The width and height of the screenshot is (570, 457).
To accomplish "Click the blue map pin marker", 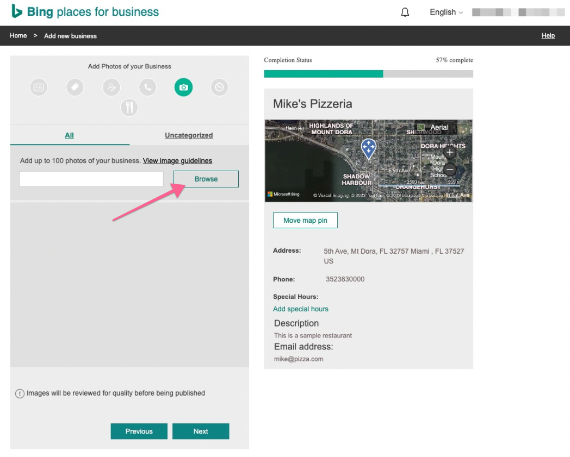I will [x=369, y=148].
